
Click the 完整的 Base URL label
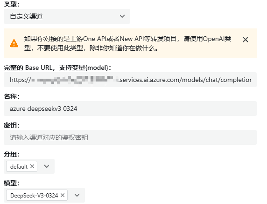tap(57, 68)
